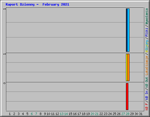Click the bottom panel axis value 0

coord(4,83)
